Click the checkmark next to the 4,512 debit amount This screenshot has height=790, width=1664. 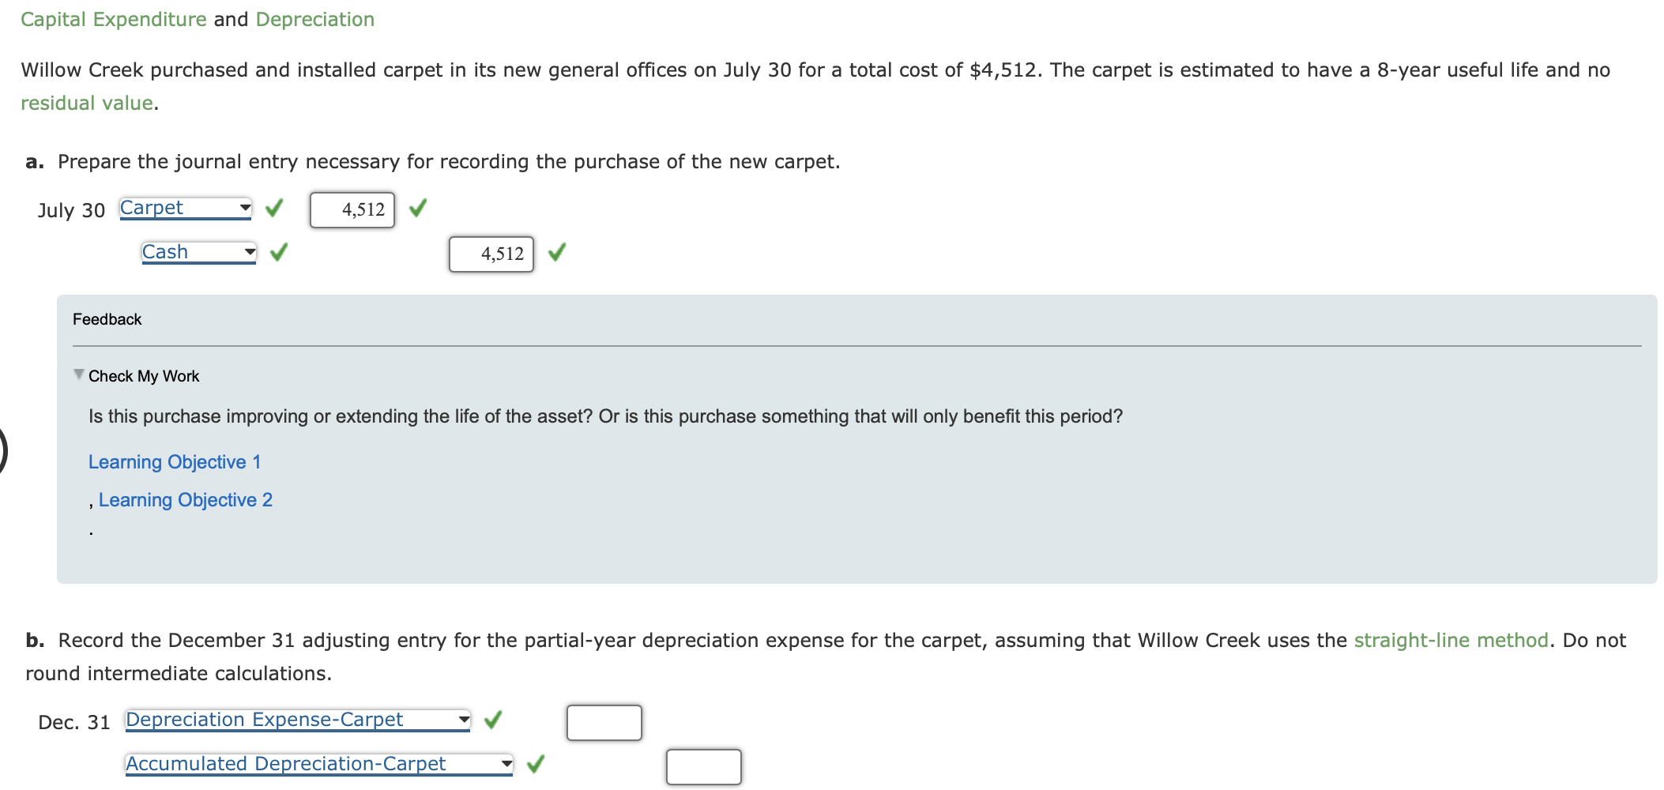(x=419, y=208)
